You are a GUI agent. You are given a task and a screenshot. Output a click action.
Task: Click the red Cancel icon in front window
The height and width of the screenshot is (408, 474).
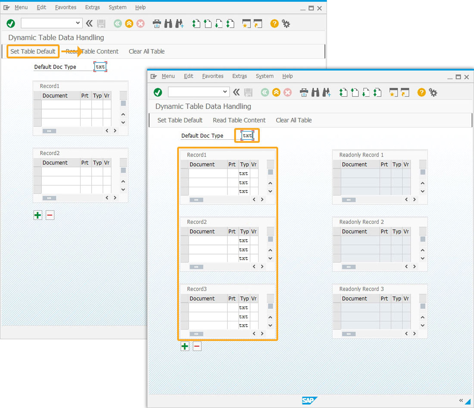point(287,92)
